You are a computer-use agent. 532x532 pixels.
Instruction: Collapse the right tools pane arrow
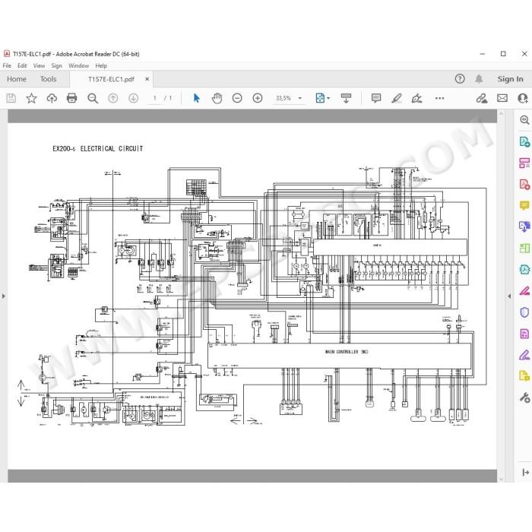[x=509, y=296]
